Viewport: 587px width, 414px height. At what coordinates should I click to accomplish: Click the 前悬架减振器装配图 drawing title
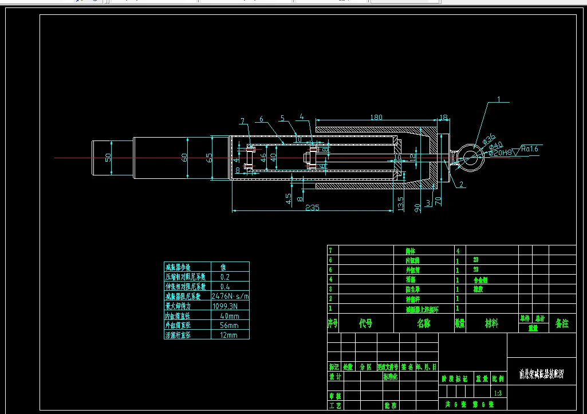pos(541,374)
